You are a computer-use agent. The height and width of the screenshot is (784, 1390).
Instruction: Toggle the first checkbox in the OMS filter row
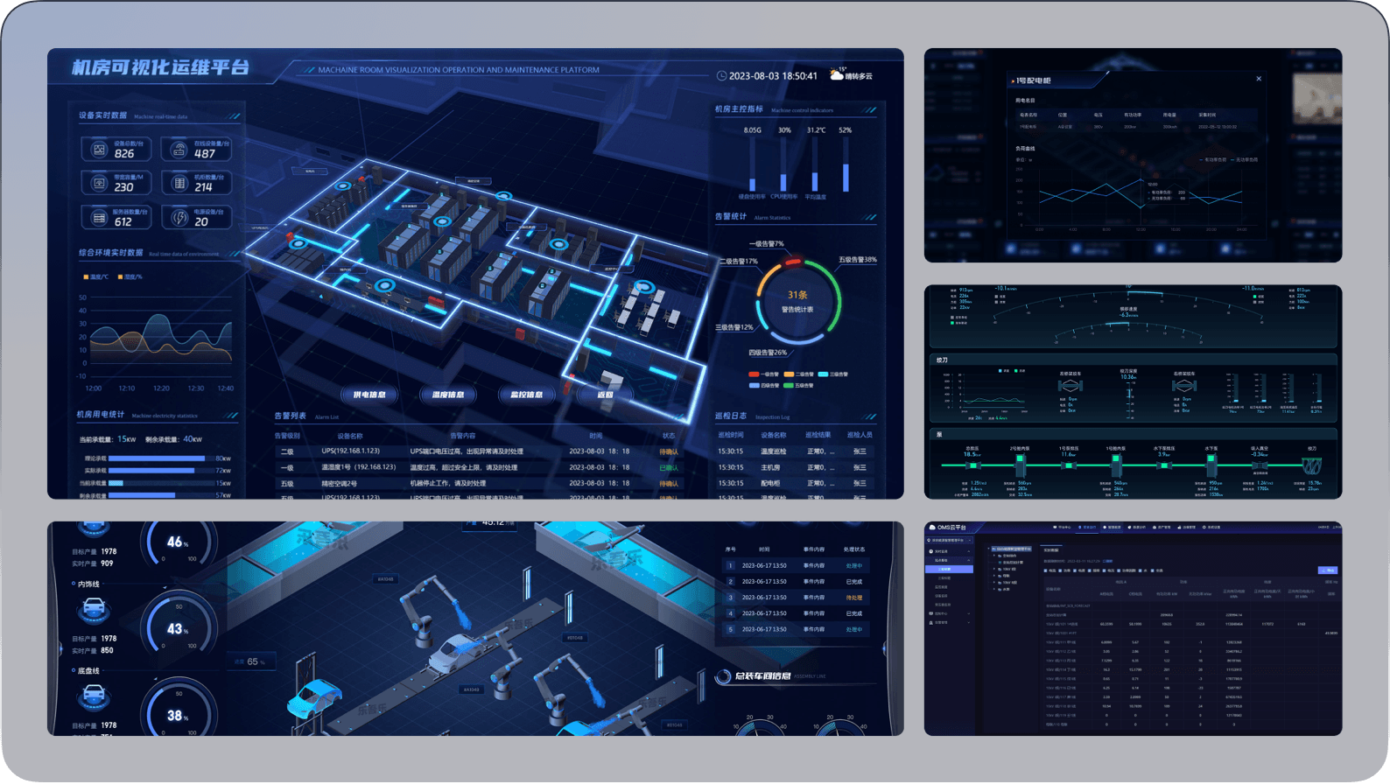pyautogui.click(x=1046, y=570)
